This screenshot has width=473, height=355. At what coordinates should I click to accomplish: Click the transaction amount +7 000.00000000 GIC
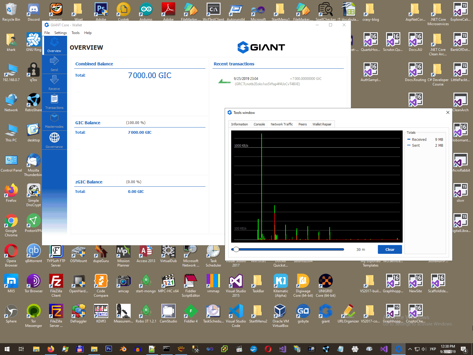click(x=306, y=79)
